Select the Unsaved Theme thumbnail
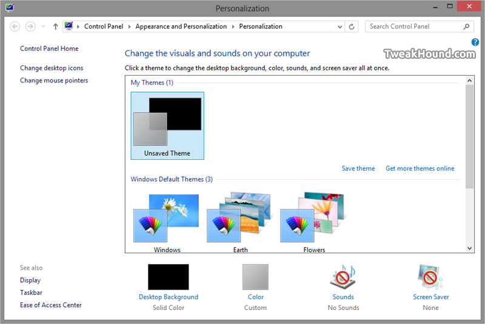This screenshot has width=485, height=324. (x=167, y=126)
